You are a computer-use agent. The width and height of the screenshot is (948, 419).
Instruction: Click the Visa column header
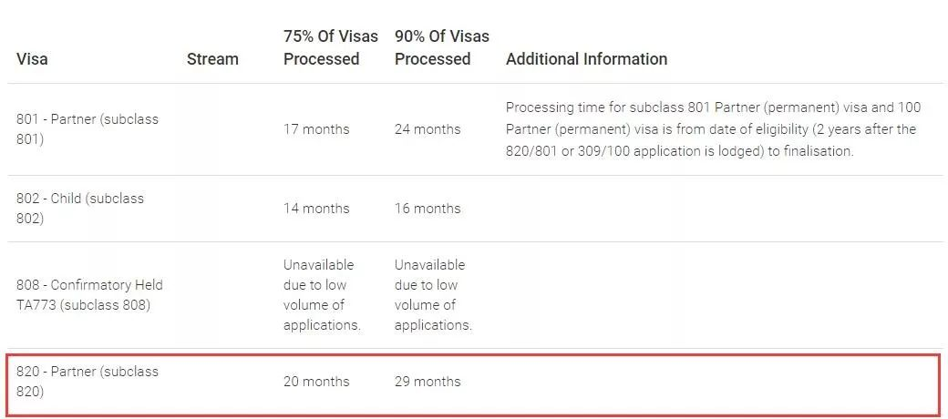[x=32, y=59]
